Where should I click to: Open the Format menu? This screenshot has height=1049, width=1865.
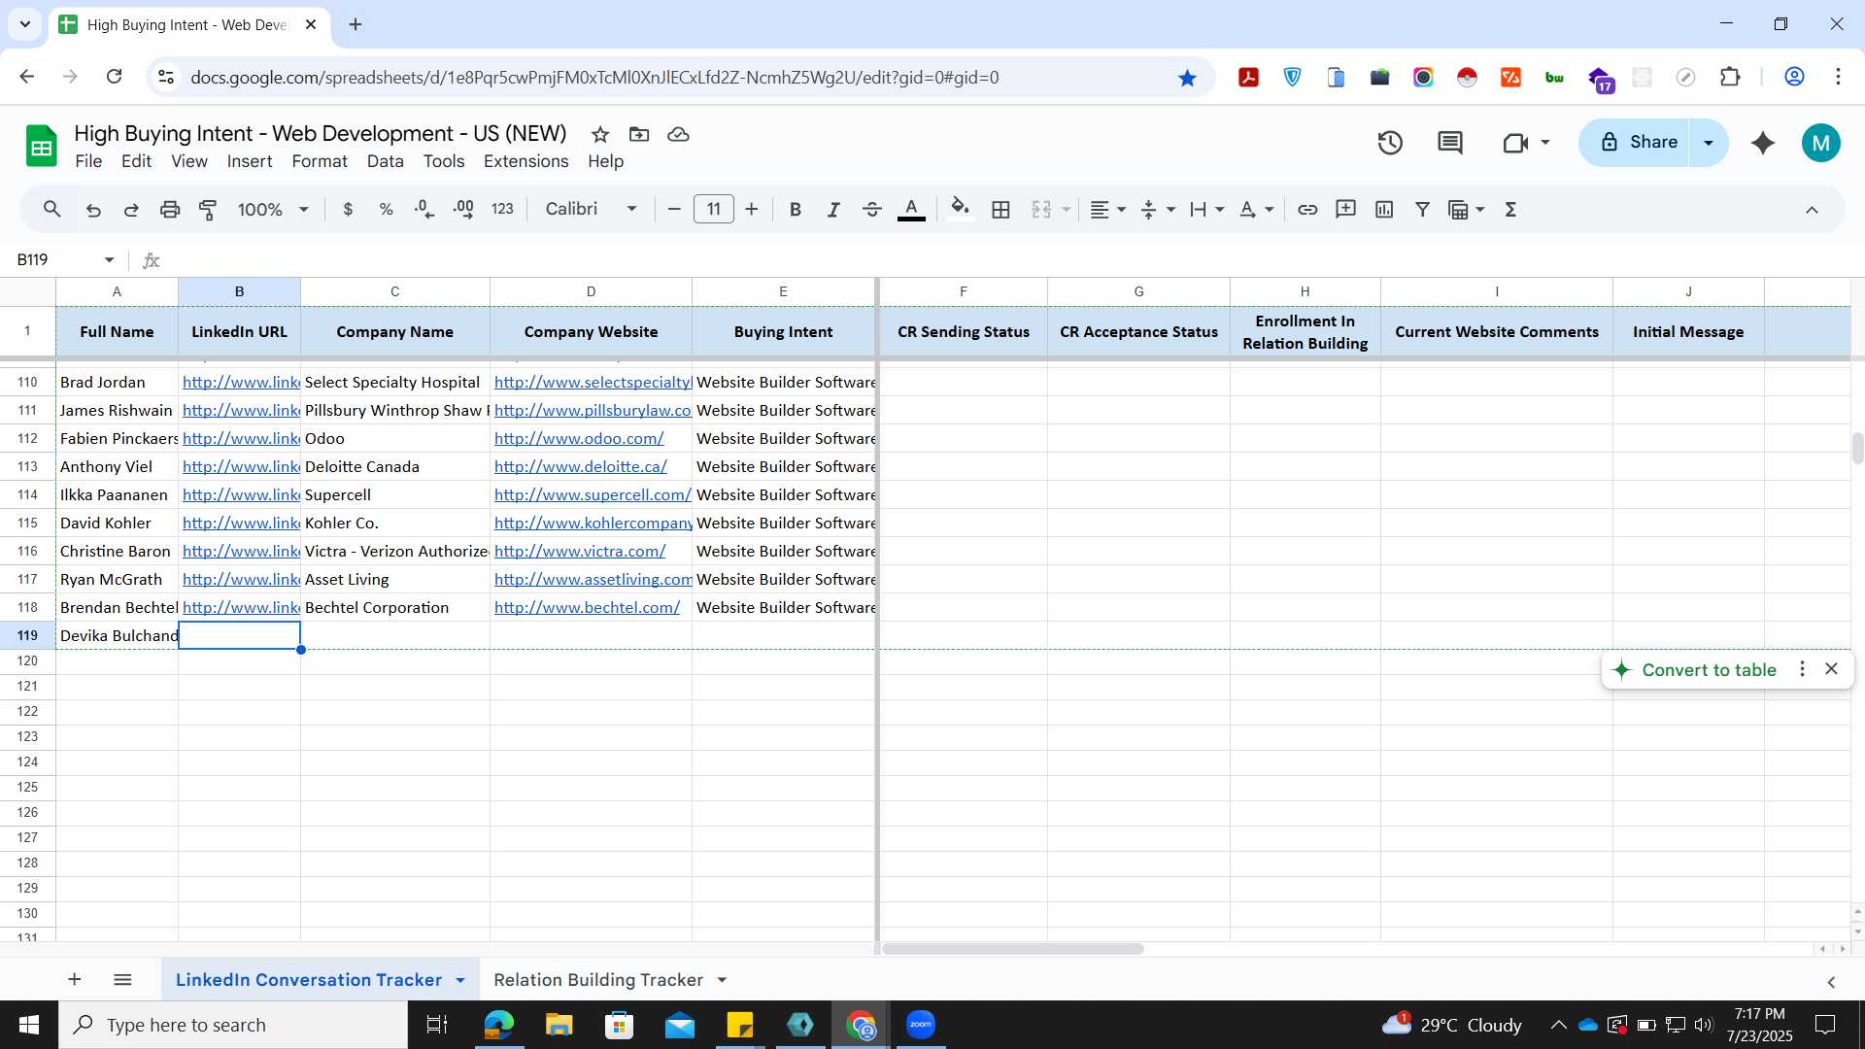tap(320, 161)
